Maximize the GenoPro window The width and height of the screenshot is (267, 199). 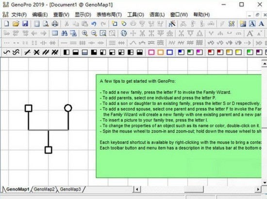(x=241, y=4)
